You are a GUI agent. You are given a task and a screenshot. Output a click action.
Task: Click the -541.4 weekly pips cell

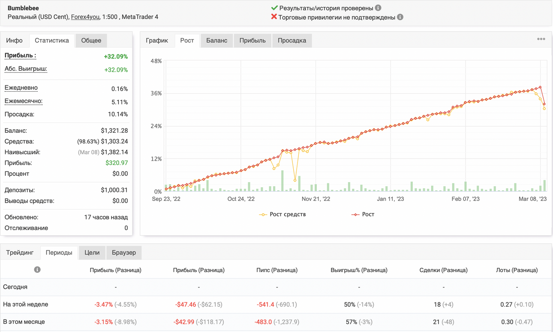click(265, 305)
